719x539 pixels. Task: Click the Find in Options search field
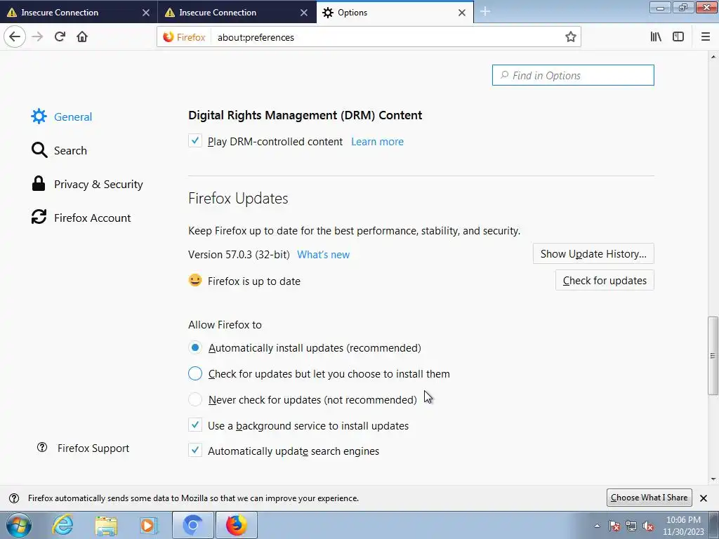tap(573, 75)
